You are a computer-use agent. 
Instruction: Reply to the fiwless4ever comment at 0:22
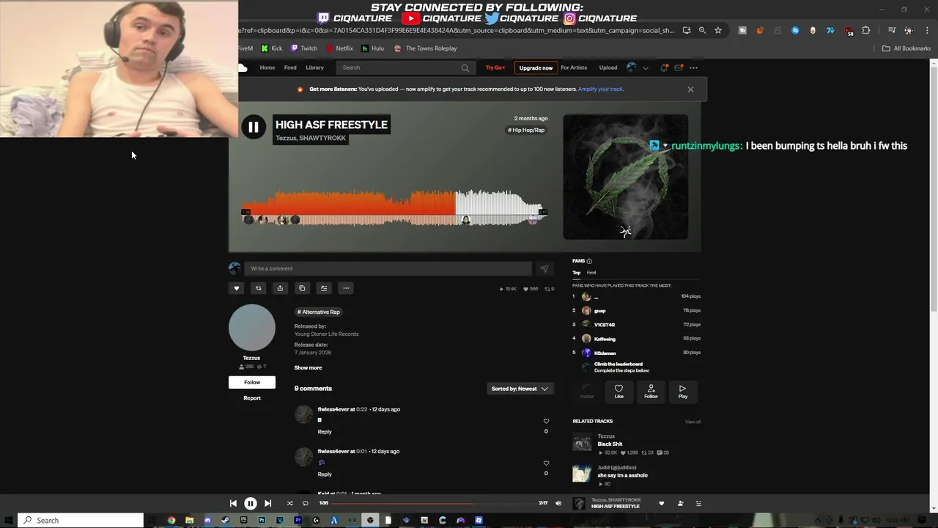click(325, 432)
